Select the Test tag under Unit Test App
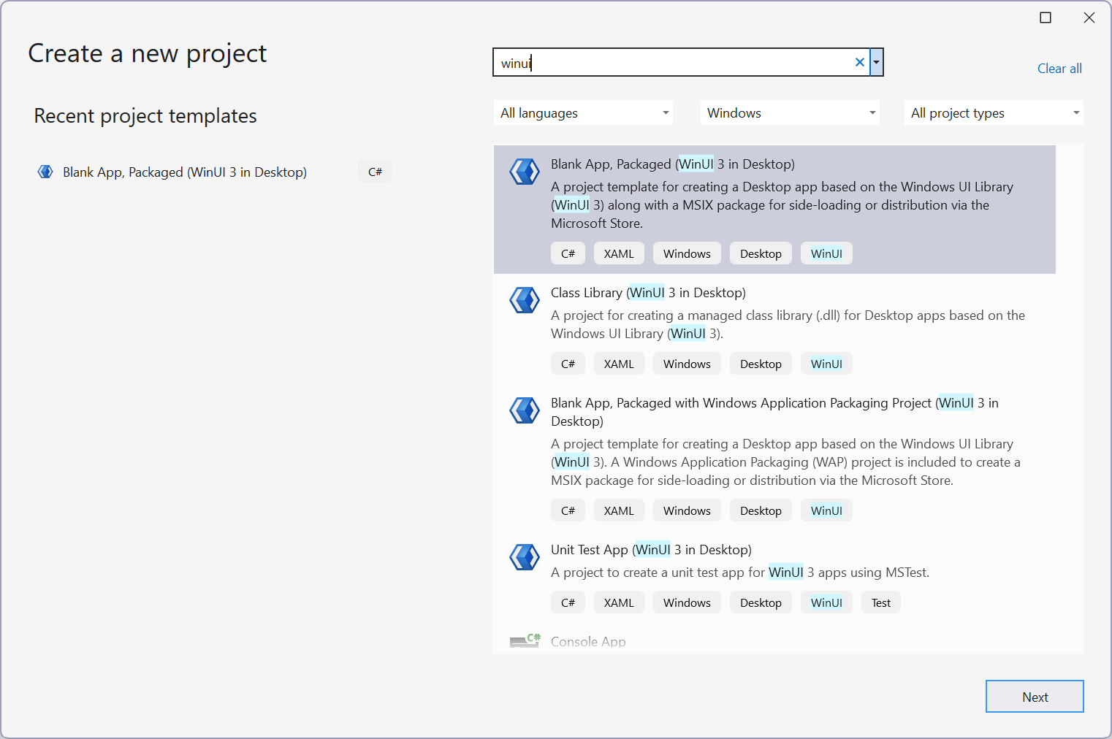 click(x=880, y=602)
